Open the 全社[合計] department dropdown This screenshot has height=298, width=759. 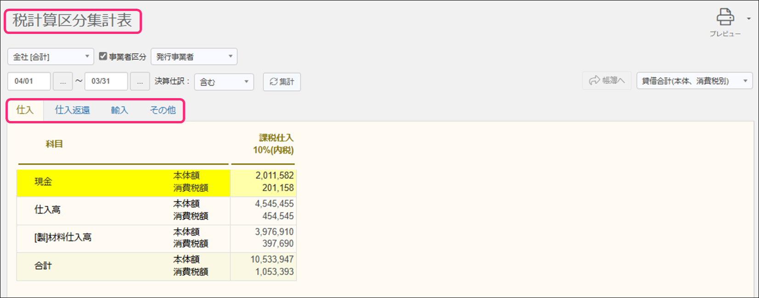click(51, 57)
